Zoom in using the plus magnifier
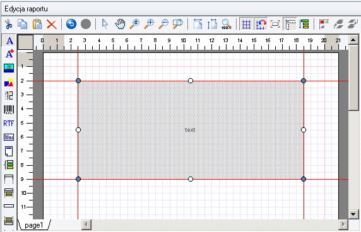This screenshot has width=361, height=232. [149, 24]
